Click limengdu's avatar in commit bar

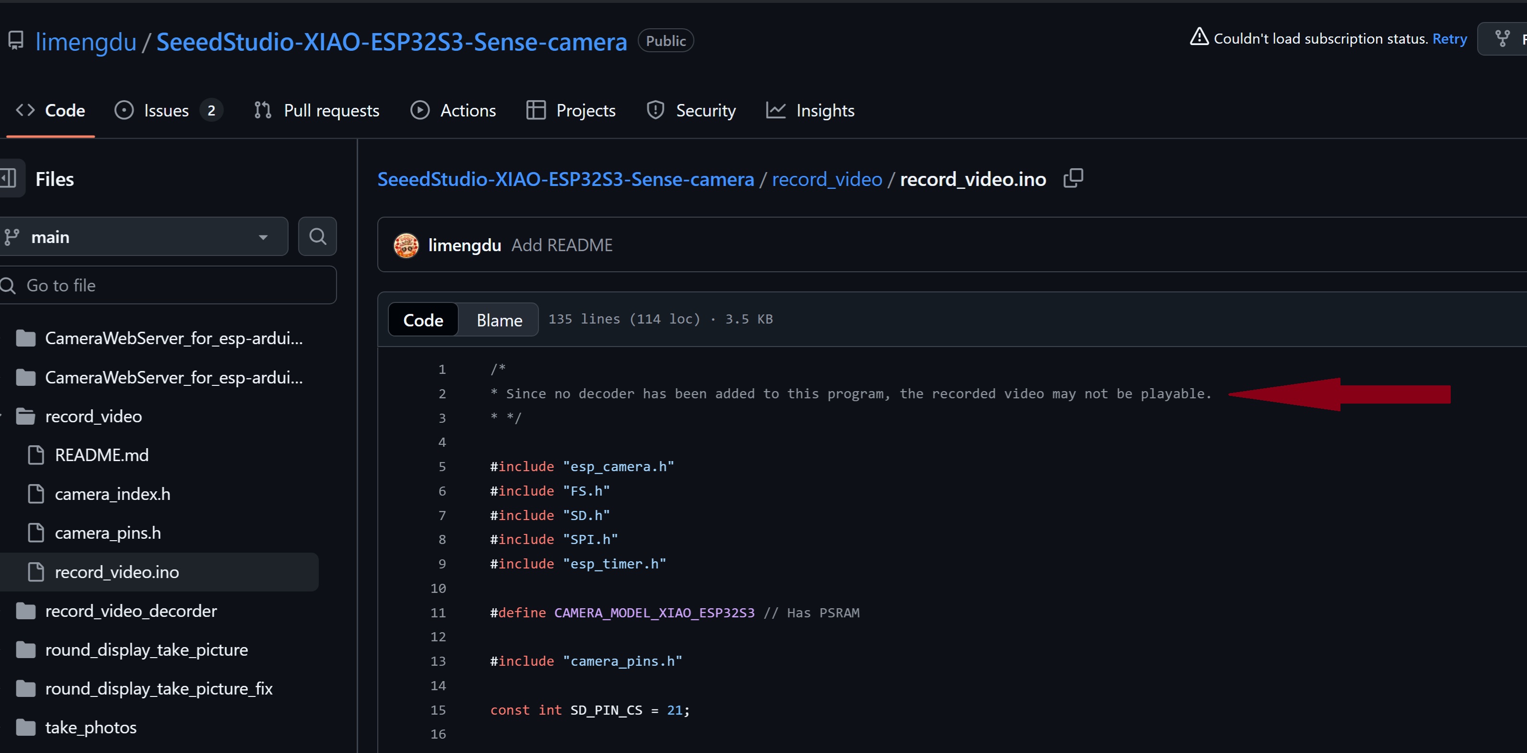click(406, 245)
